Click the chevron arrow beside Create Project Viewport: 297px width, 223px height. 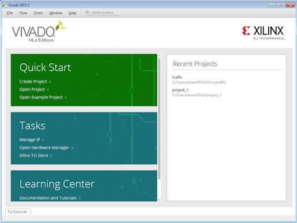(x=50, y=82)
